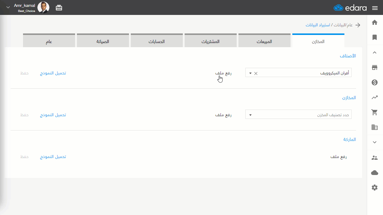383x215 pixels.
Task: Click رفع ملف in الأصناف section
Action: click(x=223, y=73)
